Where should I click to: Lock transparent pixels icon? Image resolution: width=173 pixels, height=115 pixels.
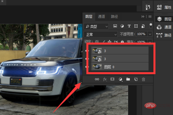click(x=97, y=42)
